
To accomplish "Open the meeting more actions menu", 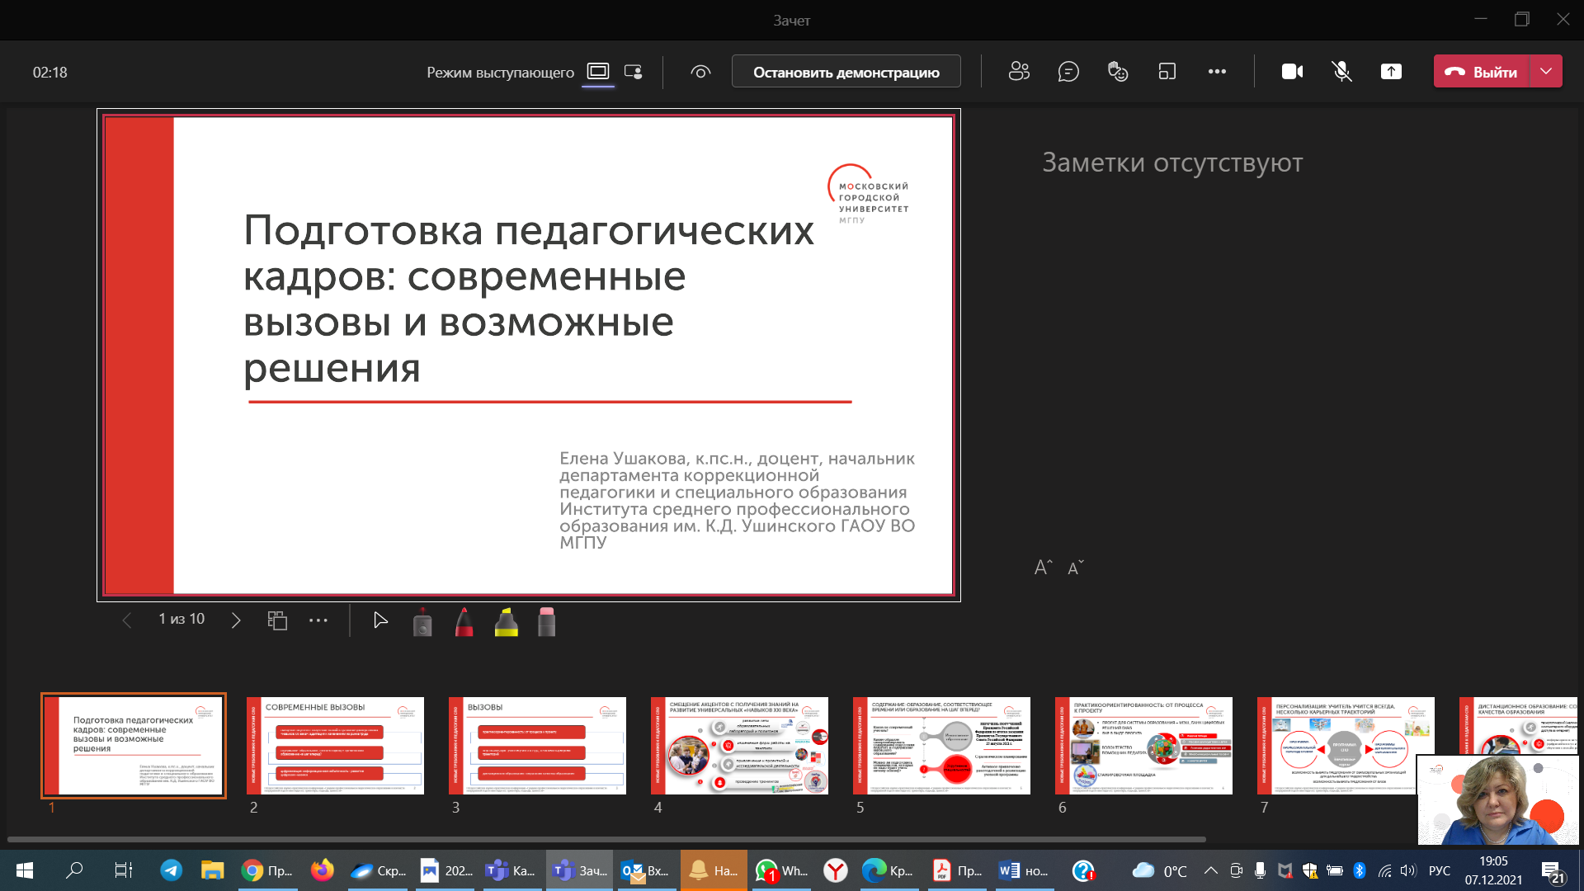I will point(1218,72).
